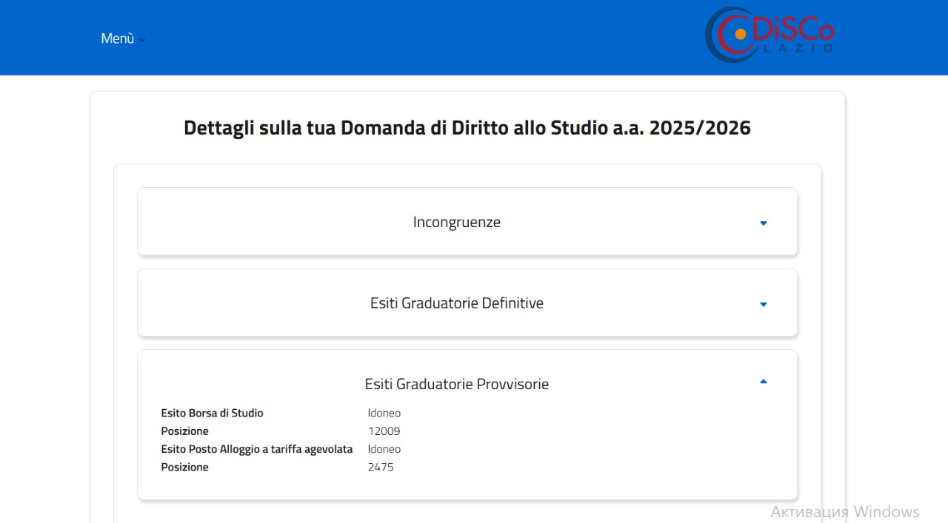Click the page title about Diritto allo Studio
This screenshot has height=523, width=948.
[x=467, y=127]
